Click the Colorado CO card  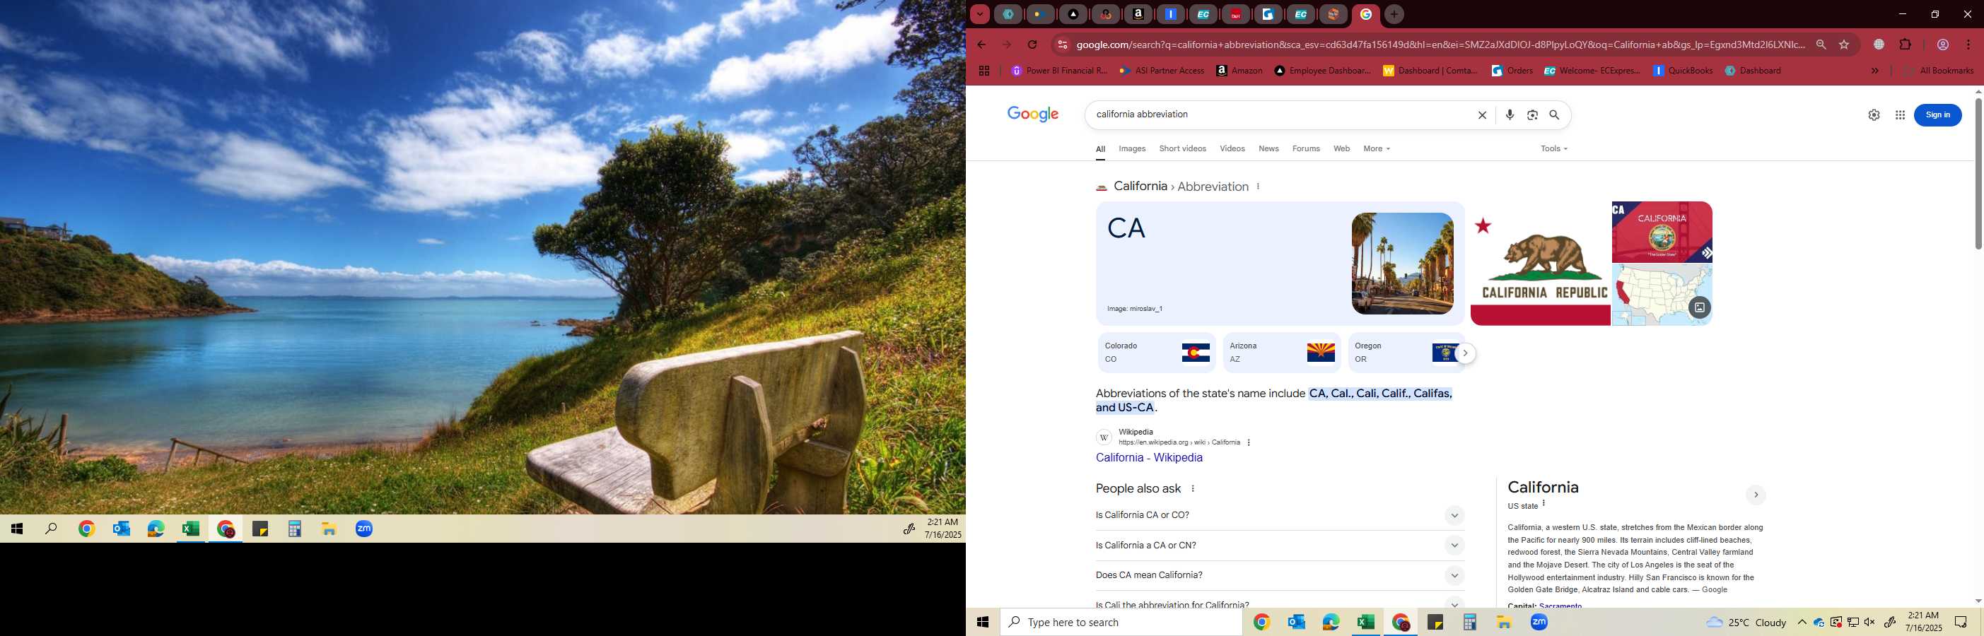(x=1156, y=353)
